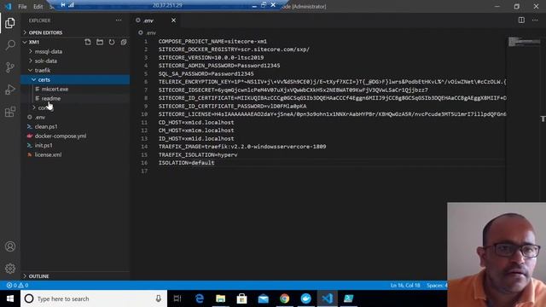
Task: Click line SQL_SA_PASSWORD=Password12345
Action: tap(206, 74)
